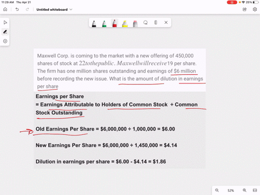This screenshot has width=260, height=195.
Task: Open the add content plus button
Action: [x=5, y=41]
